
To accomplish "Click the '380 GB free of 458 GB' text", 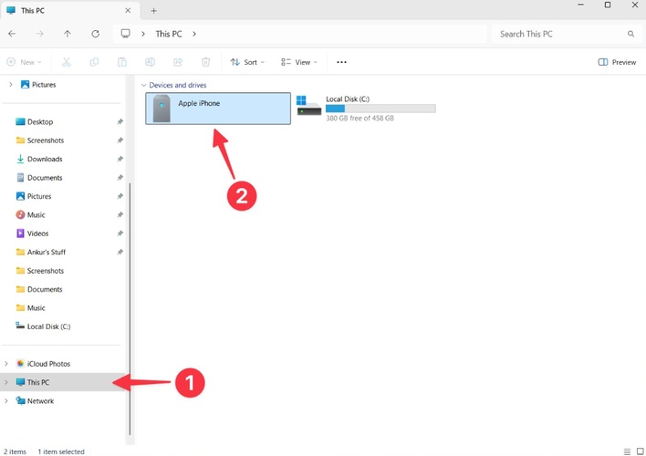I will point(359,119).
